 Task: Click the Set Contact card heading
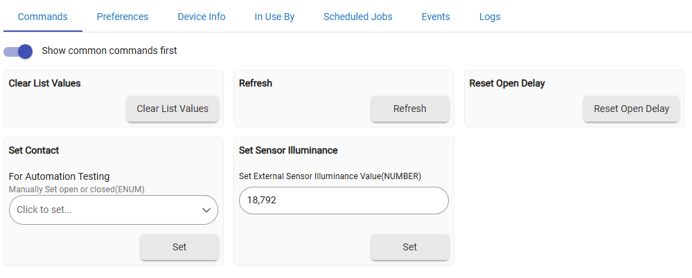tap(34, 150)
